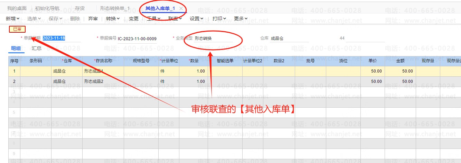Select the 形态成品2 inventory name cell
461x163 pixels.
tap(103, 81)
